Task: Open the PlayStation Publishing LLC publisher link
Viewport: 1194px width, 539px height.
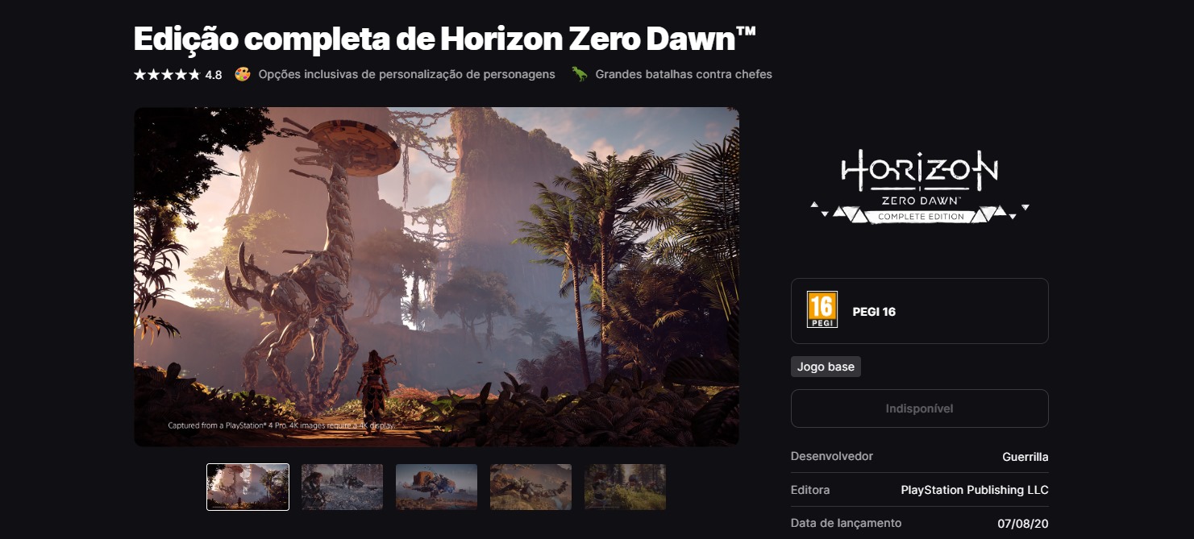Action: coord(975,490)
